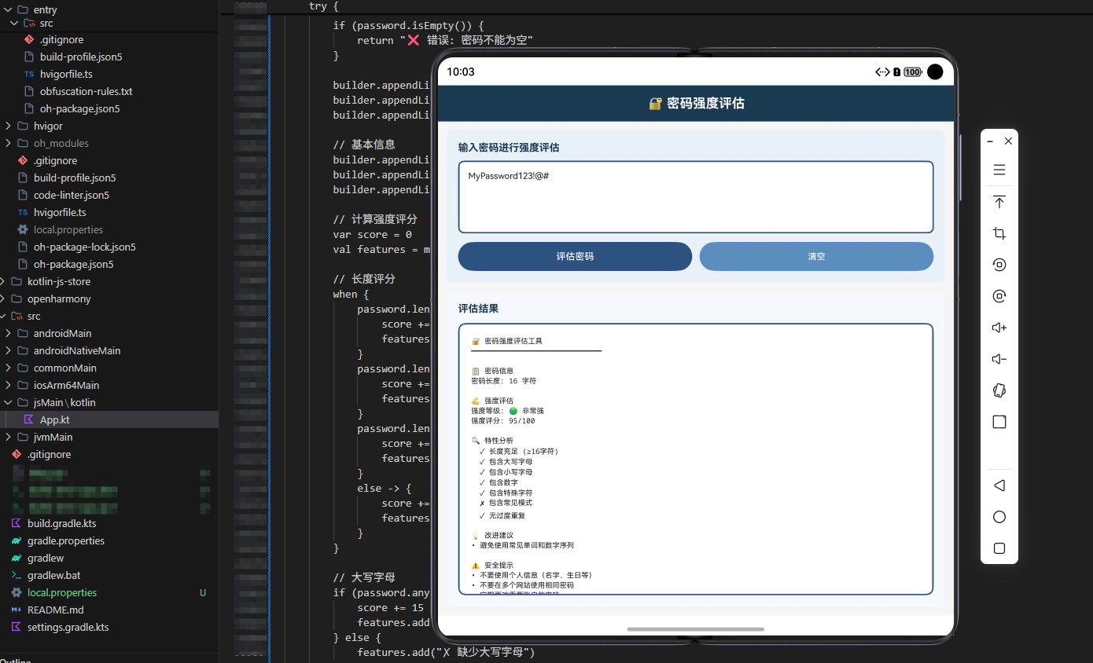Click the emulator crop screenshot icon

click(999, 233)
